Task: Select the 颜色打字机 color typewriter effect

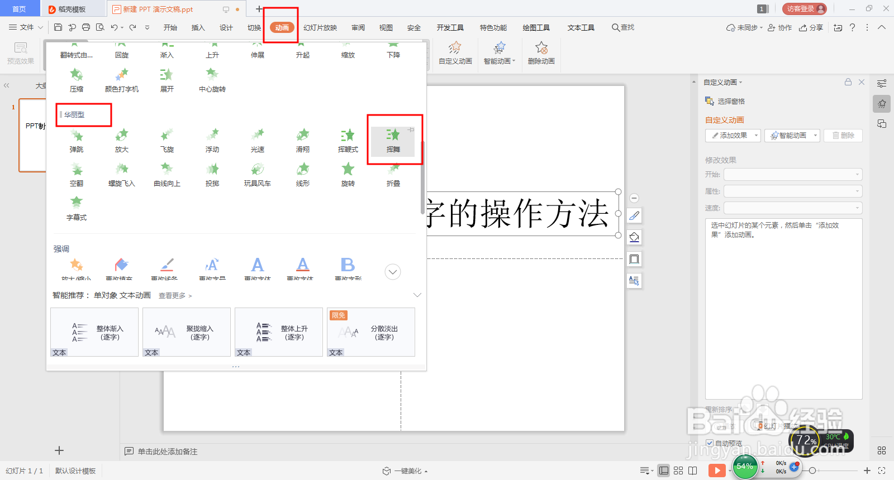Action: (x=122, y=80)
